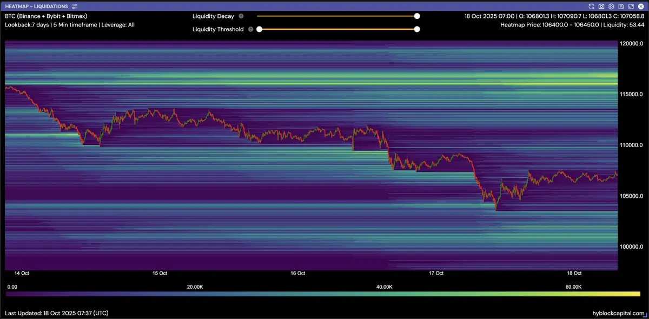649x319 pixels.
Task: Click the Liquidity Decay slider handle
Action: tap(417, 16)
